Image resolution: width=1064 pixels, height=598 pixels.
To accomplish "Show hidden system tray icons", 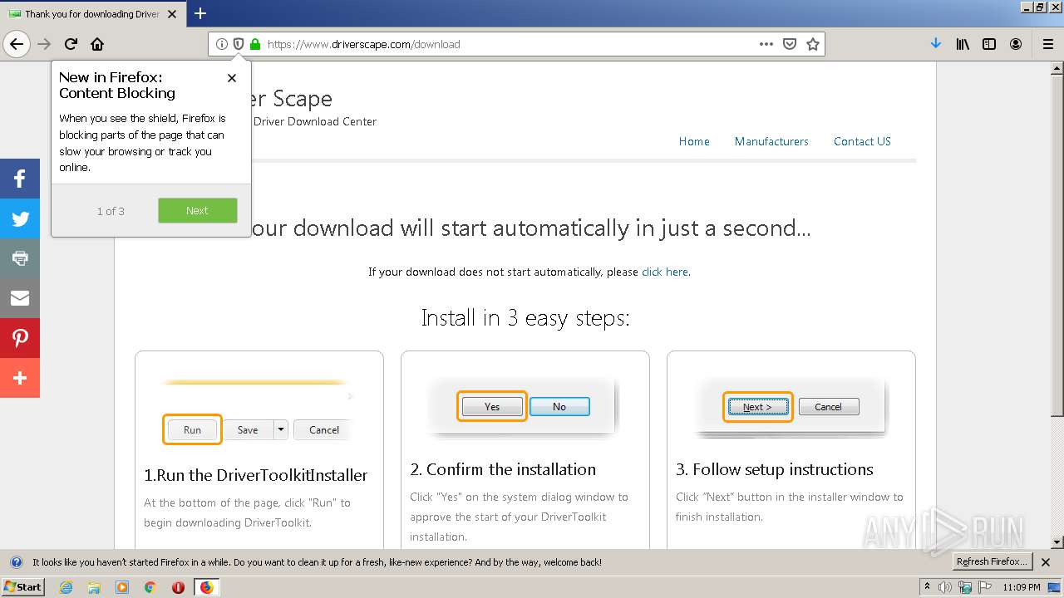I will click(927, 587).
